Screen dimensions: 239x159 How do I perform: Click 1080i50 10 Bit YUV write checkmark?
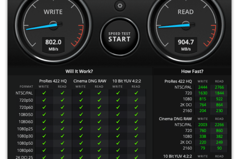click(x=118, y=114)
